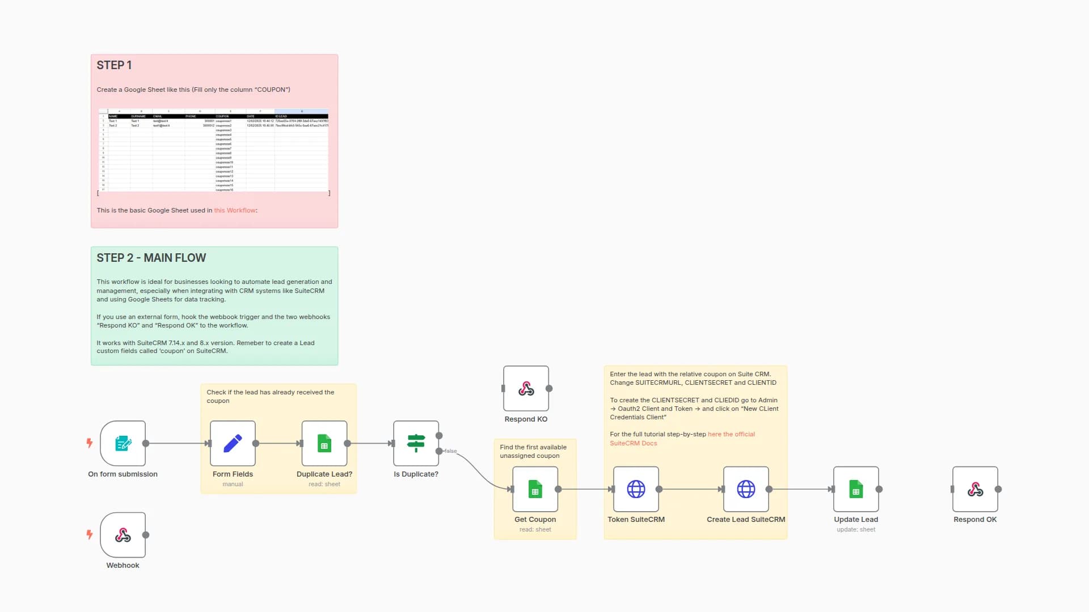Image resolution: width=1089 pixels, height=612 pixels.
Task: Click the input connector of Respond KO
Action: [x=503, y=388]
